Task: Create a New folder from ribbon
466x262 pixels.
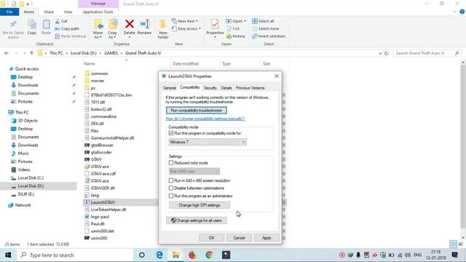Action: [163, 29]
